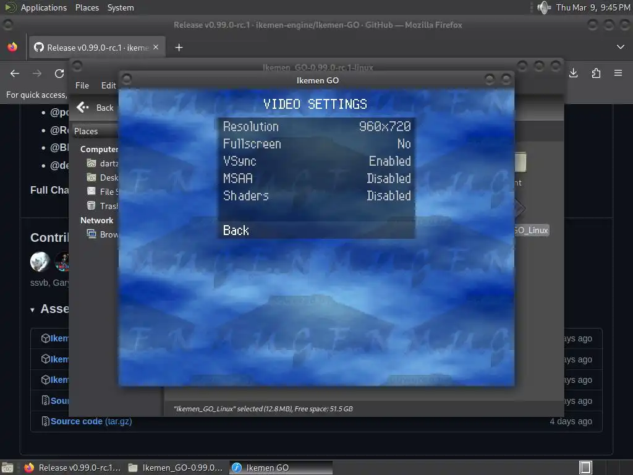The width and height of the screenshot is (633, 475).
Task: Switch to Ikemen GO taskbar button
Action: point(281,468)
